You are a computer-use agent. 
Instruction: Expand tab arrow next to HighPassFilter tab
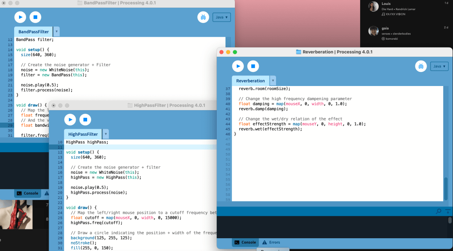tap(106, 134)
